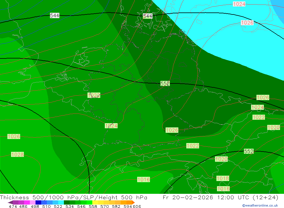The width and height of the screenshot is (284, 208).
Task: Click the legend value 474
Action: [13, 206]
